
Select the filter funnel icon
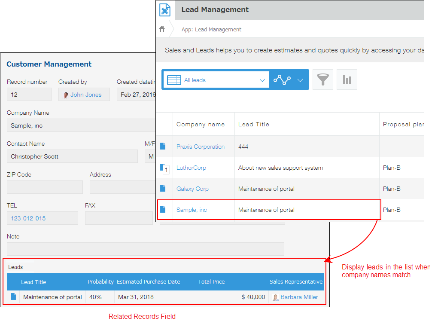point(322,79)
